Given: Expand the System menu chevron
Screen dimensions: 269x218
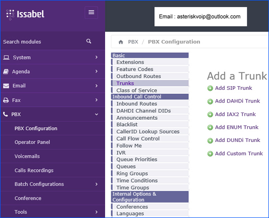Looking at the screenshot, I should coord(96,57).
